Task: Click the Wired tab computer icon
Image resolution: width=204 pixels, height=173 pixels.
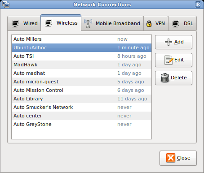Action: coord(15,24)
